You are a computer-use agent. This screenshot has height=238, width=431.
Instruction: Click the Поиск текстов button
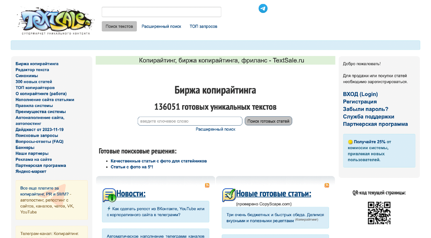coord(119,26)
